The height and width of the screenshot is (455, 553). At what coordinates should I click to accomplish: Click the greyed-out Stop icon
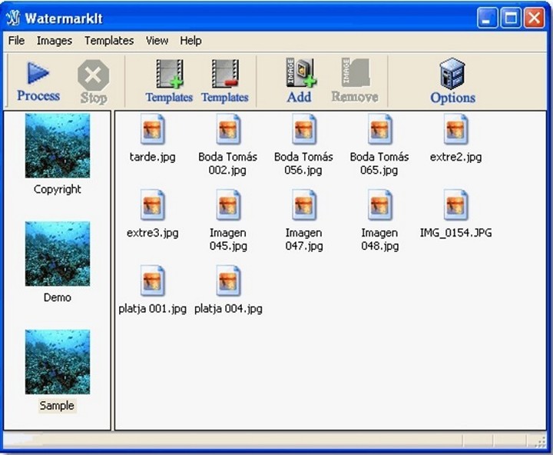93,75
